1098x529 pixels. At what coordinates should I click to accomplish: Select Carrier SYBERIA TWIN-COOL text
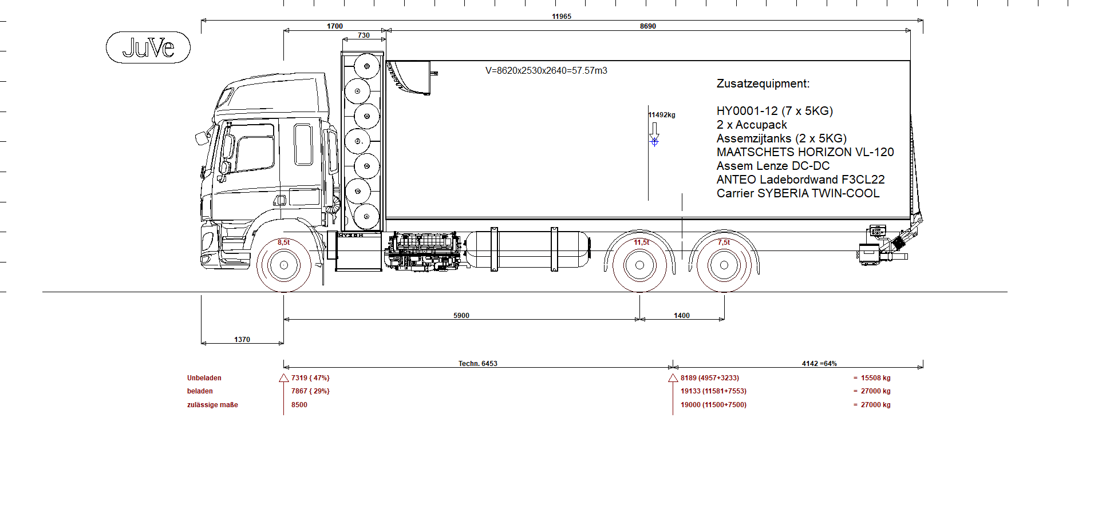[x=798, y=193]
